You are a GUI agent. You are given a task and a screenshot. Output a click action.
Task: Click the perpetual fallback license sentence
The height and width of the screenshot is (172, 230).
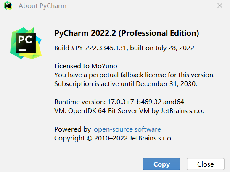[x=135, y=75]
